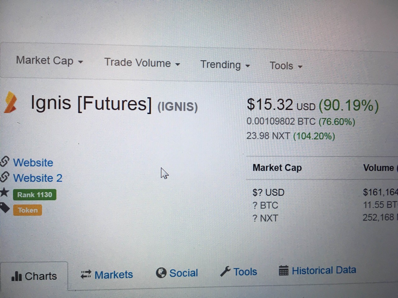Click the tag icon beside Token
Viewport: 398px width, 298px height.
(x=5, y=207)
